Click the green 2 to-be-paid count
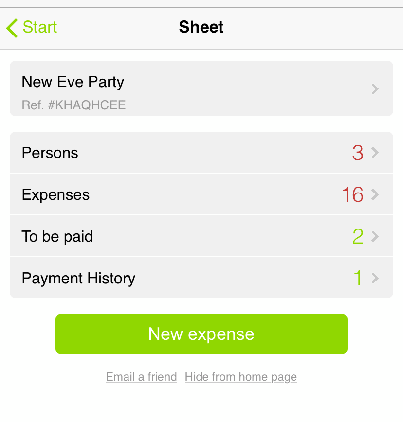 358,236
